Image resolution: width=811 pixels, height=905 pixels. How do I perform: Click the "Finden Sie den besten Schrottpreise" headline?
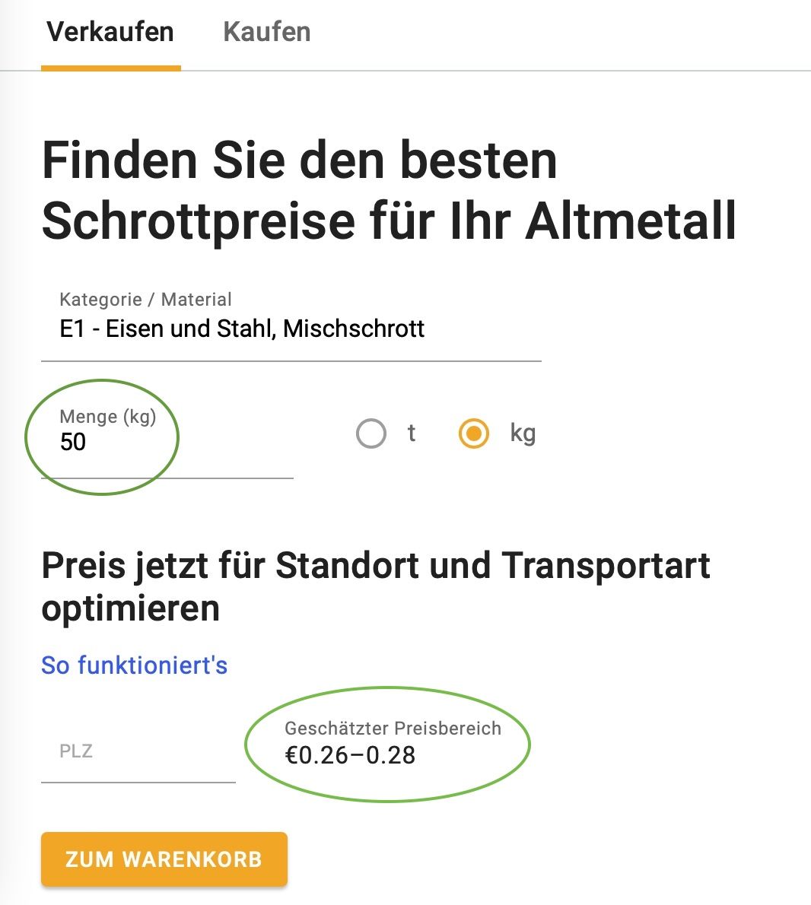(x=299, y=160)
